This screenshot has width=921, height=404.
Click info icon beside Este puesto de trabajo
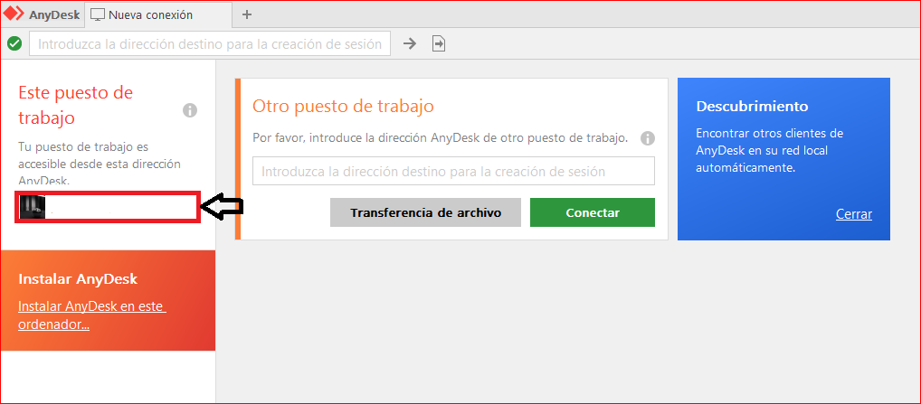tap(190, 110)
